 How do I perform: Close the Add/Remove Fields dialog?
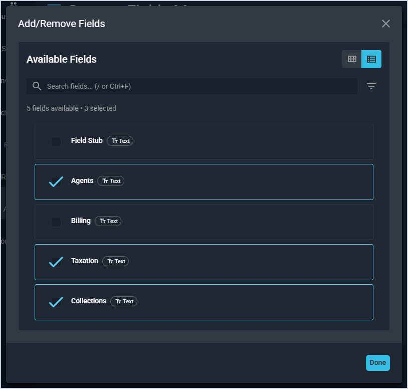pyautogui.click(x=385, y=24)
